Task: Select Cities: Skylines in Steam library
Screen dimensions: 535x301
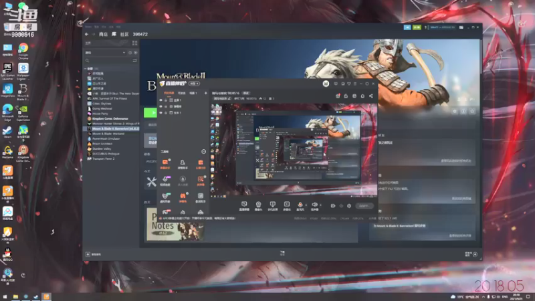Action: [x=102, y=104]
